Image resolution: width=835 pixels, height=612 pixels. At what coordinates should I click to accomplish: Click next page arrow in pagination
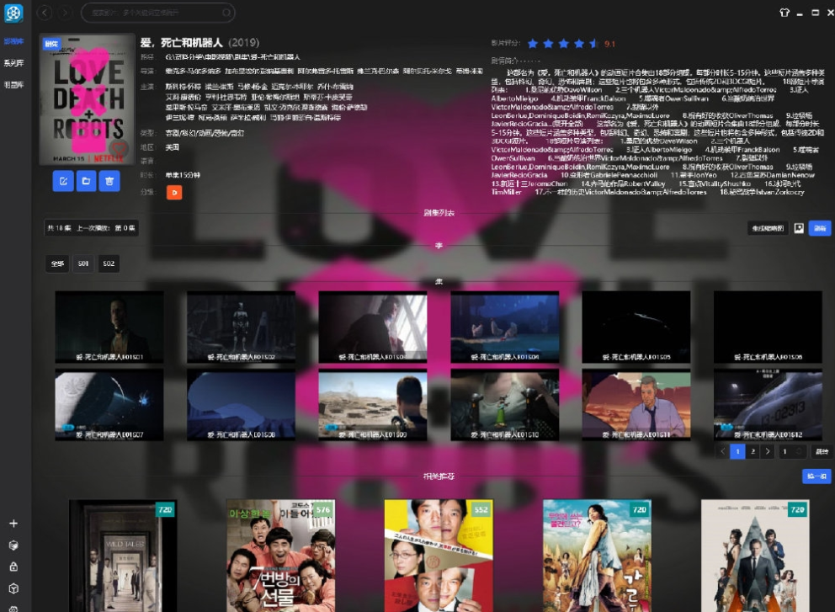click(768, 452)
